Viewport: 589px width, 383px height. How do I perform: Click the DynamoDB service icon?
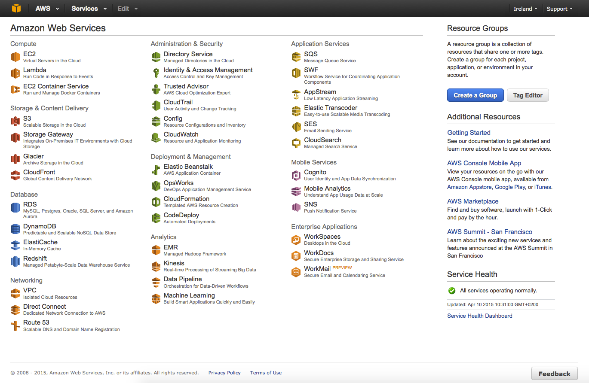tap(15, 229)
